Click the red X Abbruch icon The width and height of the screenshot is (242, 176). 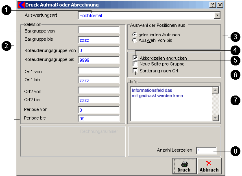(x=209, y=163)
